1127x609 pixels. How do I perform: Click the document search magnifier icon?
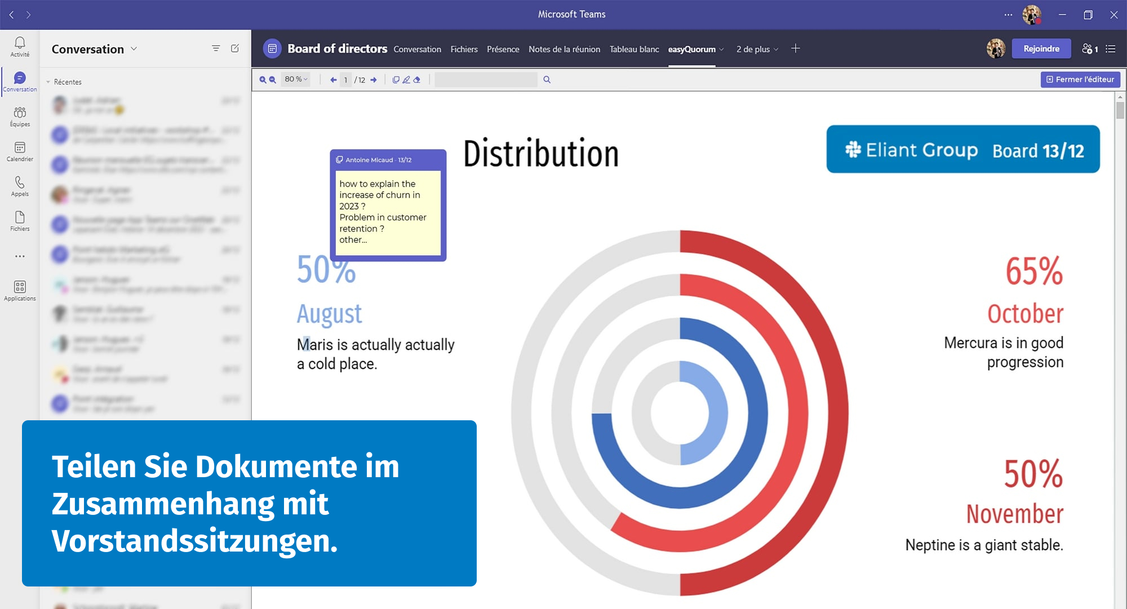547,80
